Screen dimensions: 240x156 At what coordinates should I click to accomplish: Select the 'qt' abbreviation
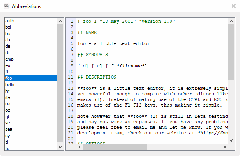pyautogui.click(x=31, y=117)
